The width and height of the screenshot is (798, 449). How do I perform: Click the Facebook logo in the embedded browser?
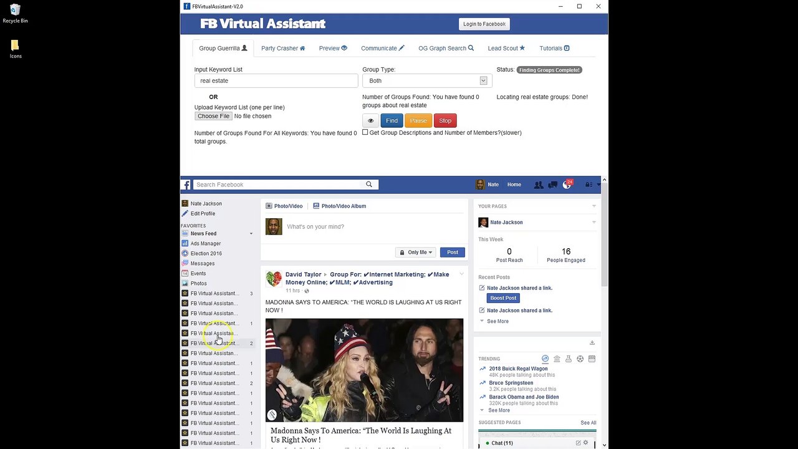coord(186,185)
